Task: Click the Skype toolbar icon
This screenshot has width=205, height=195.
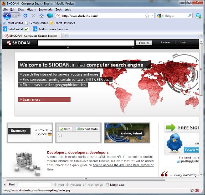Action: (x=198, y=15)
